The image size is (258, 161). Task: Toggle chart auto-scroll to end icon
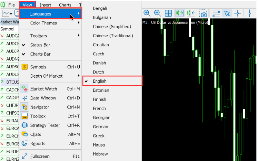click(180, 13)
